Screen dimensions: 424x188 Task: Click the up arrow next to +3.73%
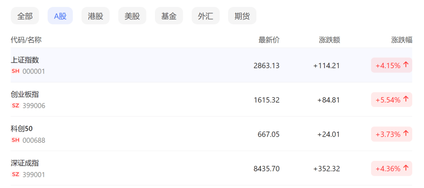point(406,134)
